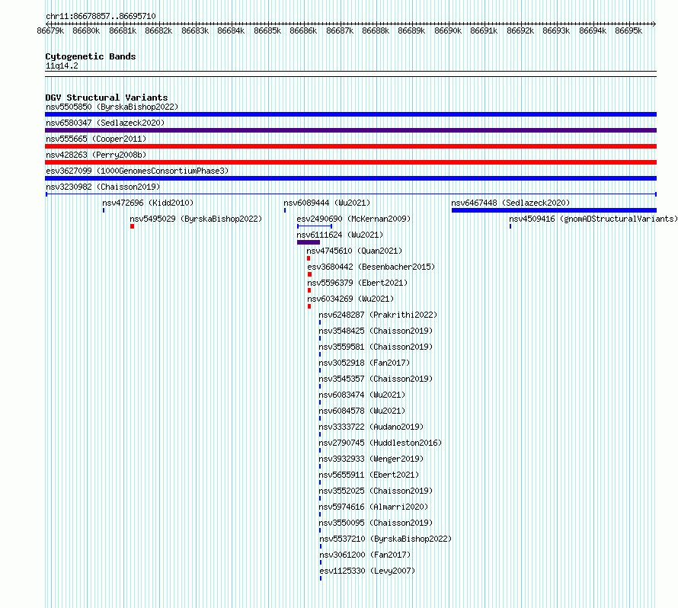Screen dimensions: 678x608
Task: Click the 86687k ruler tick label
Action: click(340, 30)
